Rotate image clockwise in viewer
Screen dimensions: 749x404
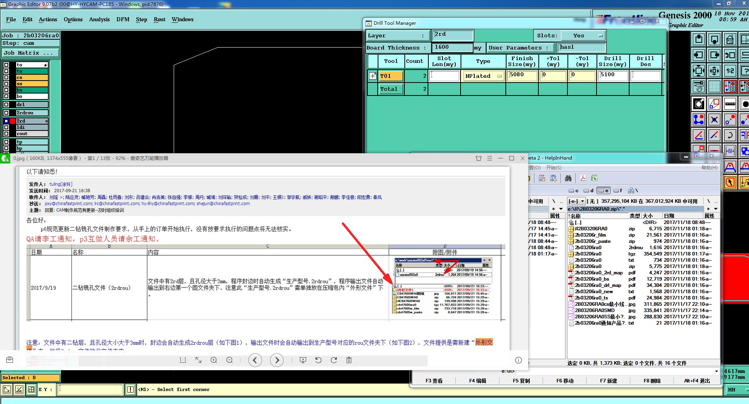coord(334,360)
